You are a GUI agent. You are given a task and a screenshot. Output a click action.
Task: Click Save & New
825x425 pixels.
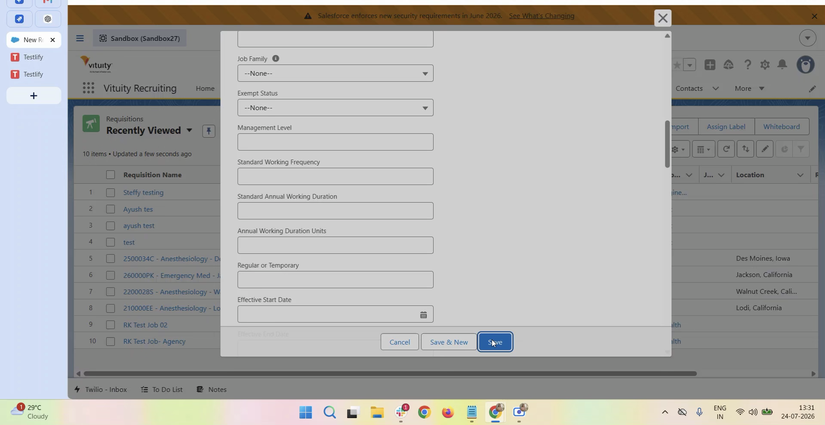(x=449, y=342)
